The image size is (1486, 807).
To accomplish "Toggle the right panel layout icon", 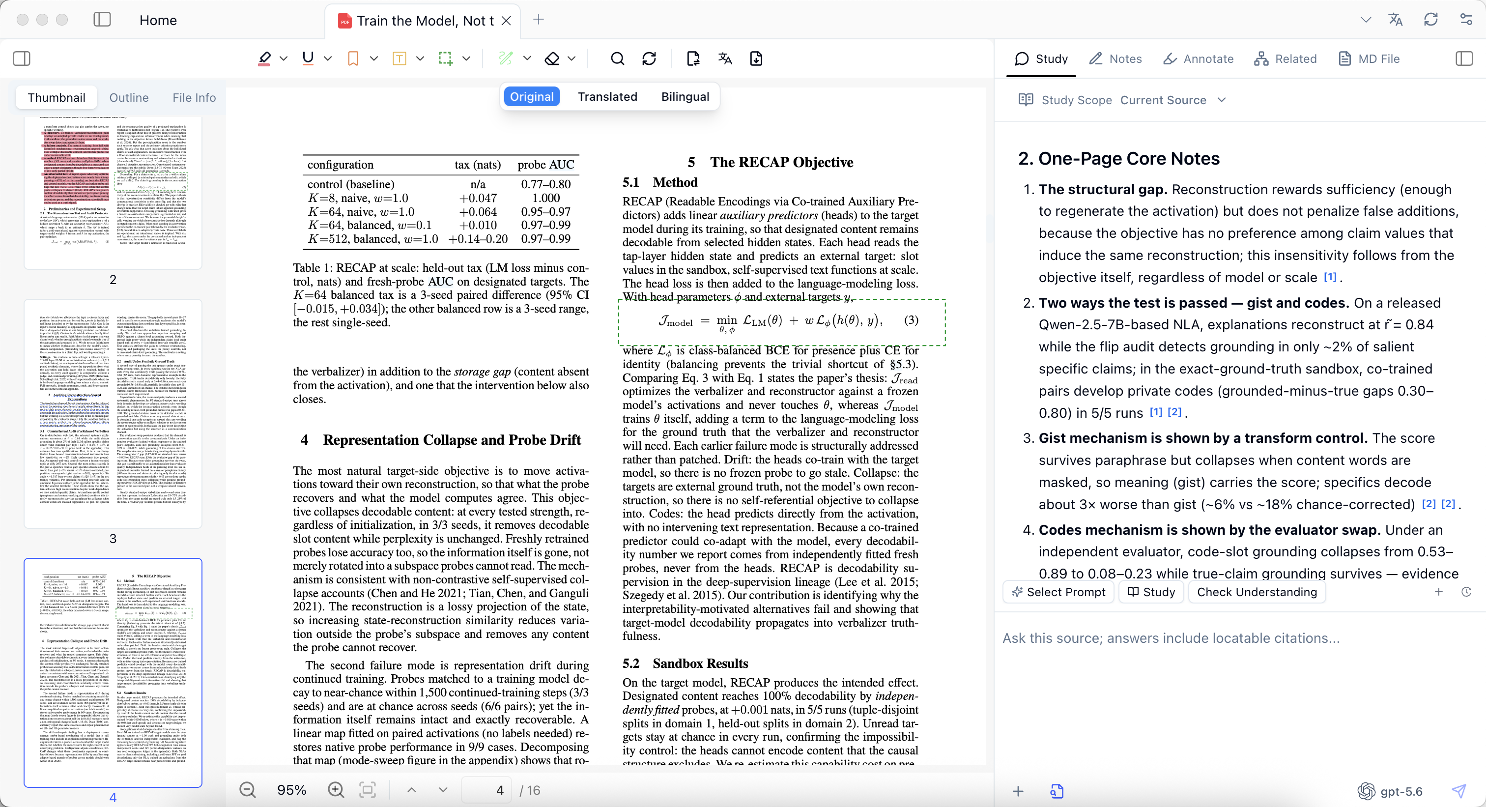I will coord(1464,58).
